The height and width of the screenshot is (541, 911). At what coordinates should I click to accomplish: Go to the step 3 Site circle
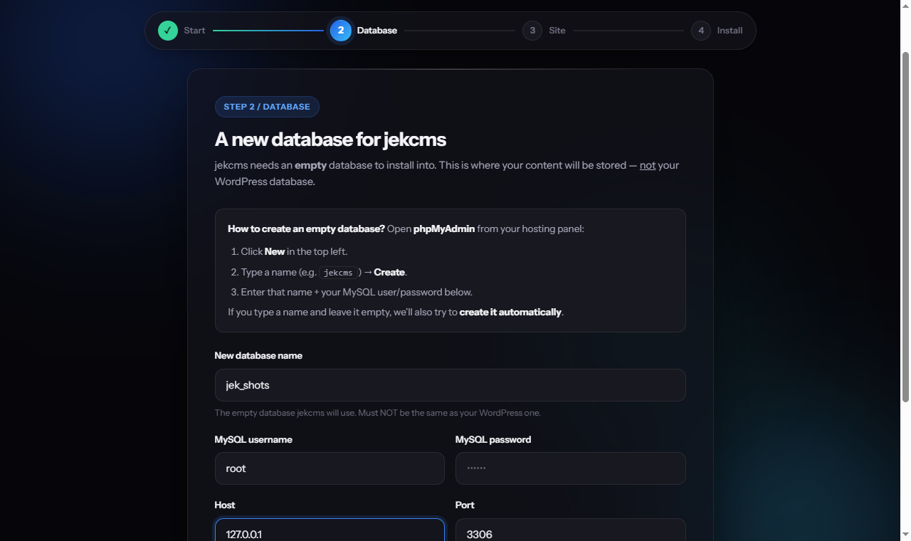[x=532, y=31]
